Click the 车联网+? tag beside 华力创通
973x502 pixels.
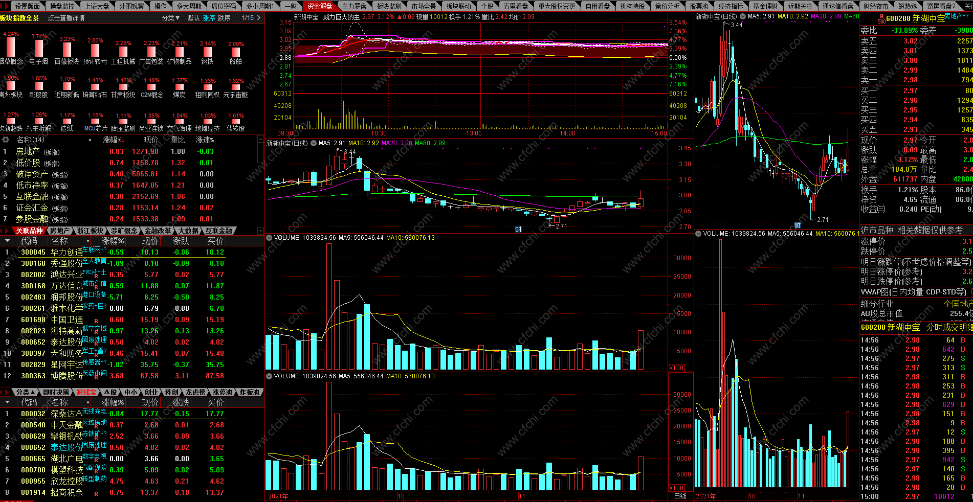click(x=94, y=249)
